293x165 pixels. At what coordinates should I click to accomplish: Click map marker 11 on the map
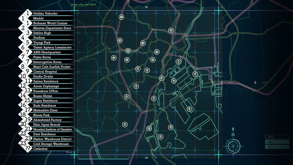tap(147, 70)
